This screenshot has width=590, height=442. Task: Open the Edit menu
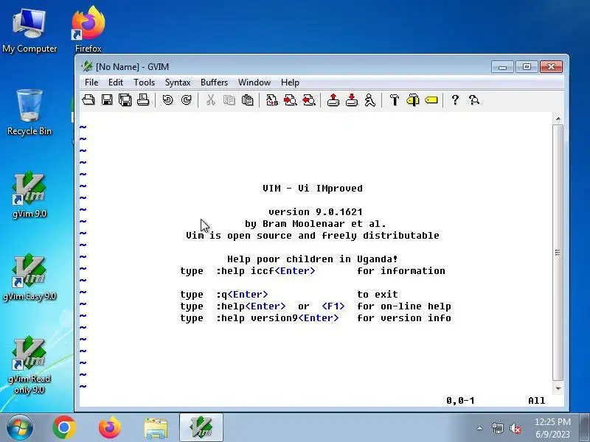click(116, 83)
